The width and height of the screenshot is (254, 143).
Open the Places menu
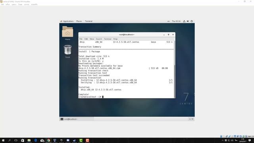coord(79,21)
